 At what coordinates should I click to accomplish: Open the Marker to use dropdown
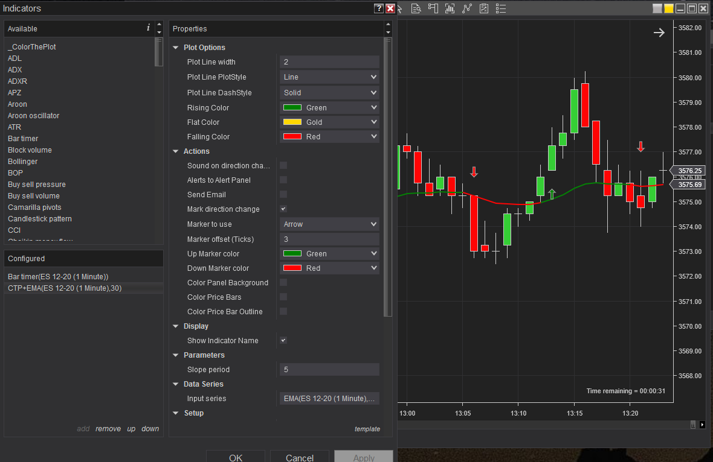(330, 224)
